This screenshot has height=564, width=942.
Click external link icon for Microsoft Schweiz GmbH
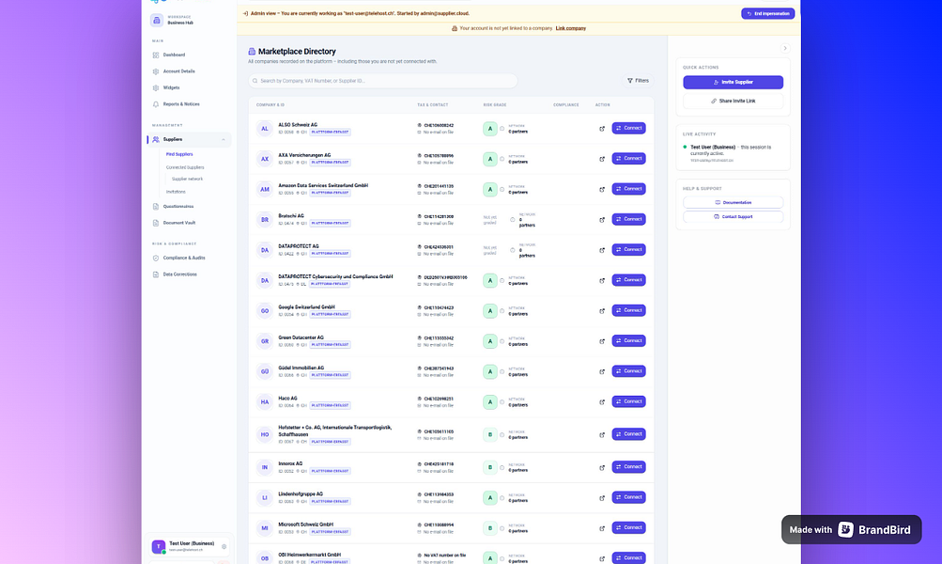point(602,528)
